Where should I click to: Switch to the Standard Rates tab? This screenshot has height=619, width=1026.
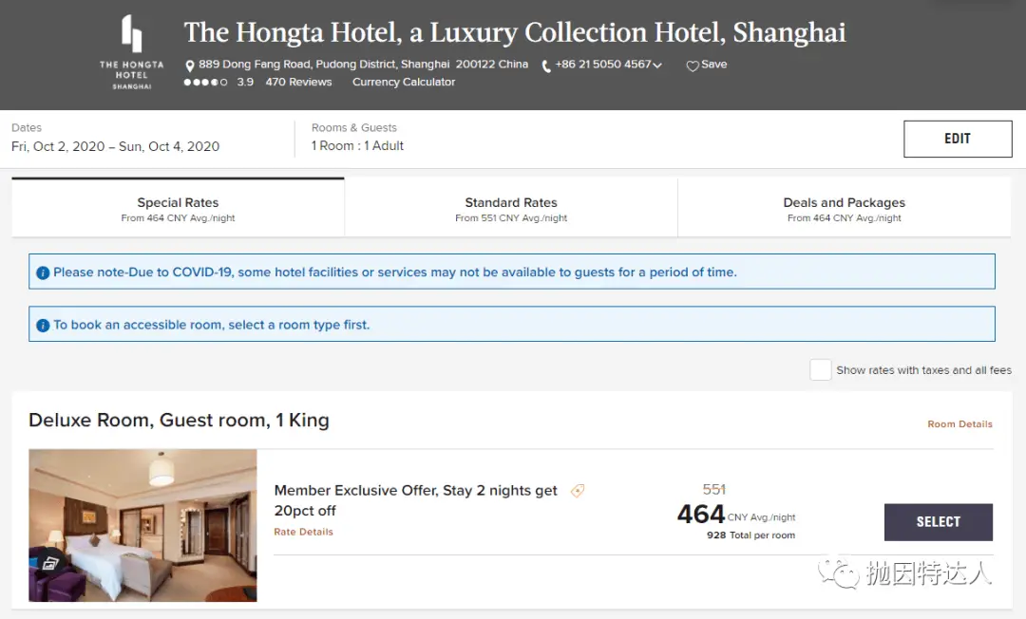511,209
